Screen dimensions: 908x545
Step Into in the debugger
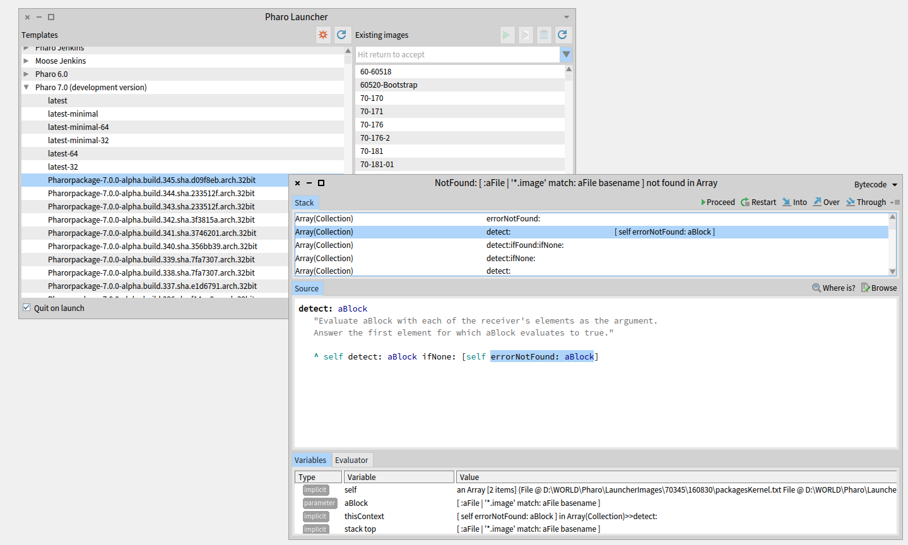[x=794, y=202]
